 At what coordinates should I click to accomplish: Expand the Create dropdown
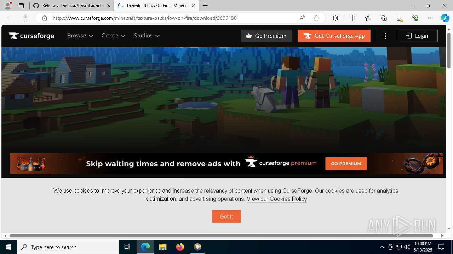click(113, 36)
